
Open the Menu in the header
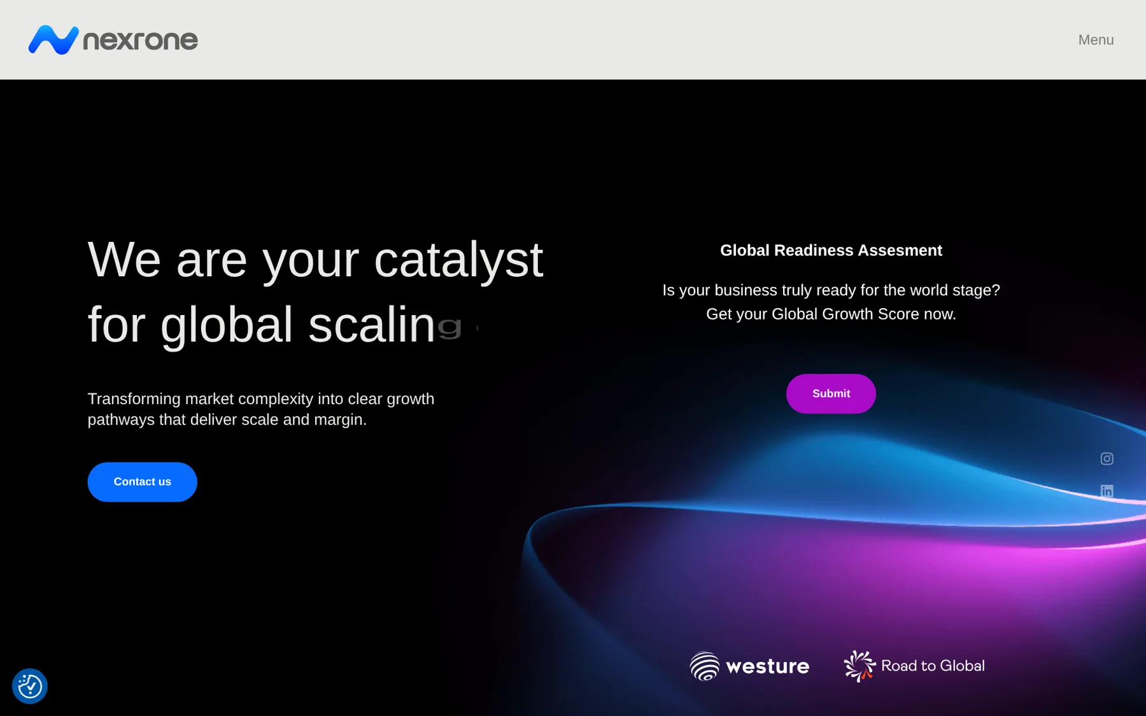pos(1096,40)
